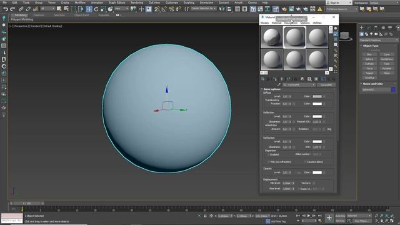
Task: Collapse the Basic options rollout
Action: click(x=271, y=89)
